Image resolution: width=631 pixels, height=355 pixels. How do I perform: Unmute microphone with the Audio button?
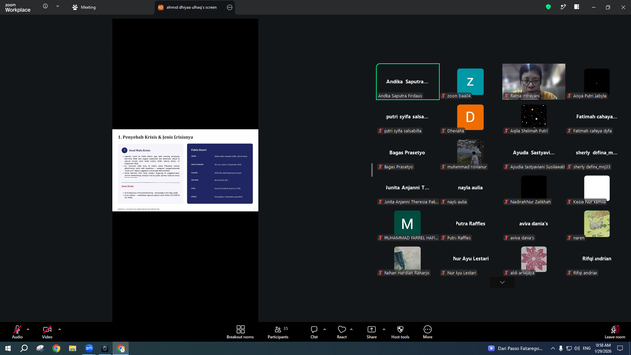pyautogui.click(x=17, y=332)
